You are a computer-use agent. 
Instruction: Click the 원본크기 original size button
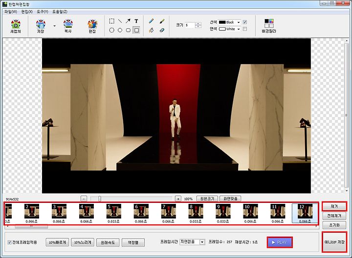[x=207, y=198]
